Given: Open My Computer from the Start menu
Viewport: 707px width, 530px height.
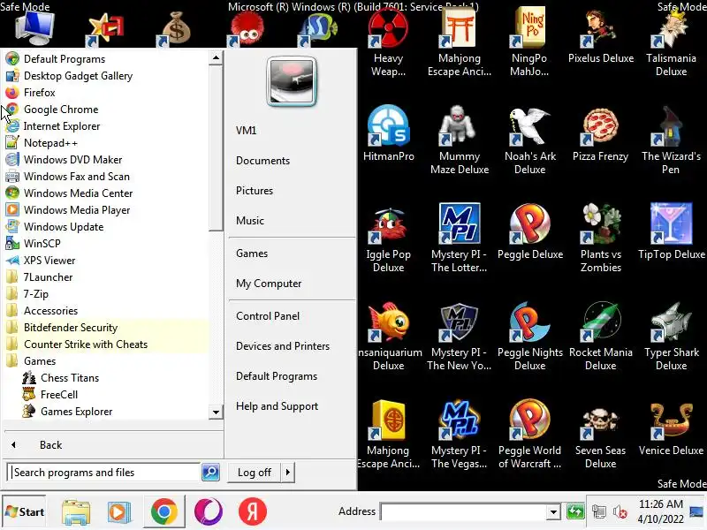Looking at the screenshot, I should 269,284.
